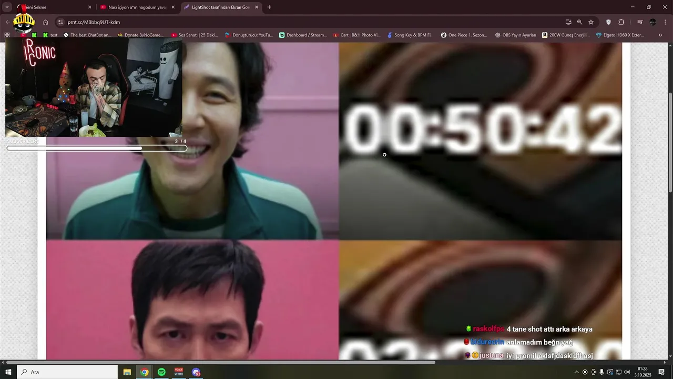The image size is (673, 379).
Task: Select the LightShot 'Ekran Görüntüsü' tab
Action: click(221, 7)
